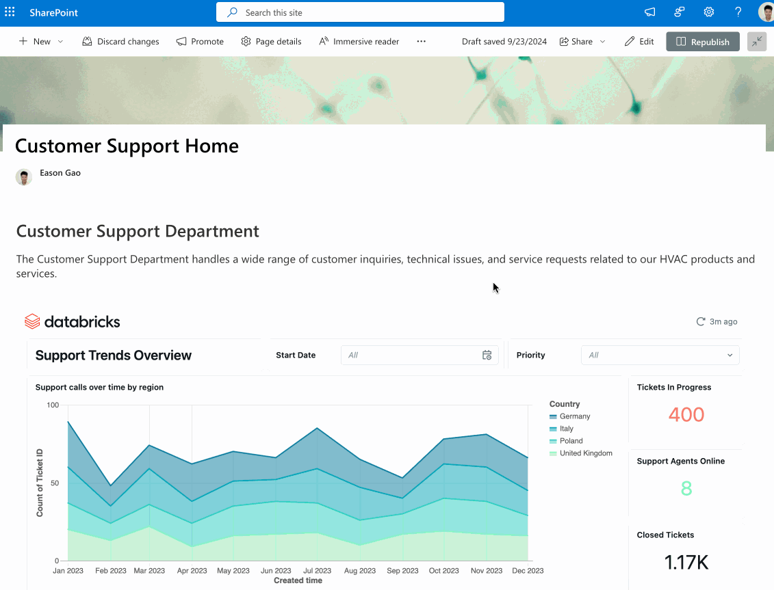774x590 pixels.
Task: Click Discard changes
Action: click(x=120, y=42)
